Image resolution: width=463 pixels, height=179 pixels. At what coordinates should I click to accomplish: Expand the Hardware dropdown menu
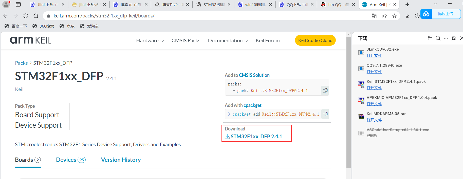[x=150, y=41]
